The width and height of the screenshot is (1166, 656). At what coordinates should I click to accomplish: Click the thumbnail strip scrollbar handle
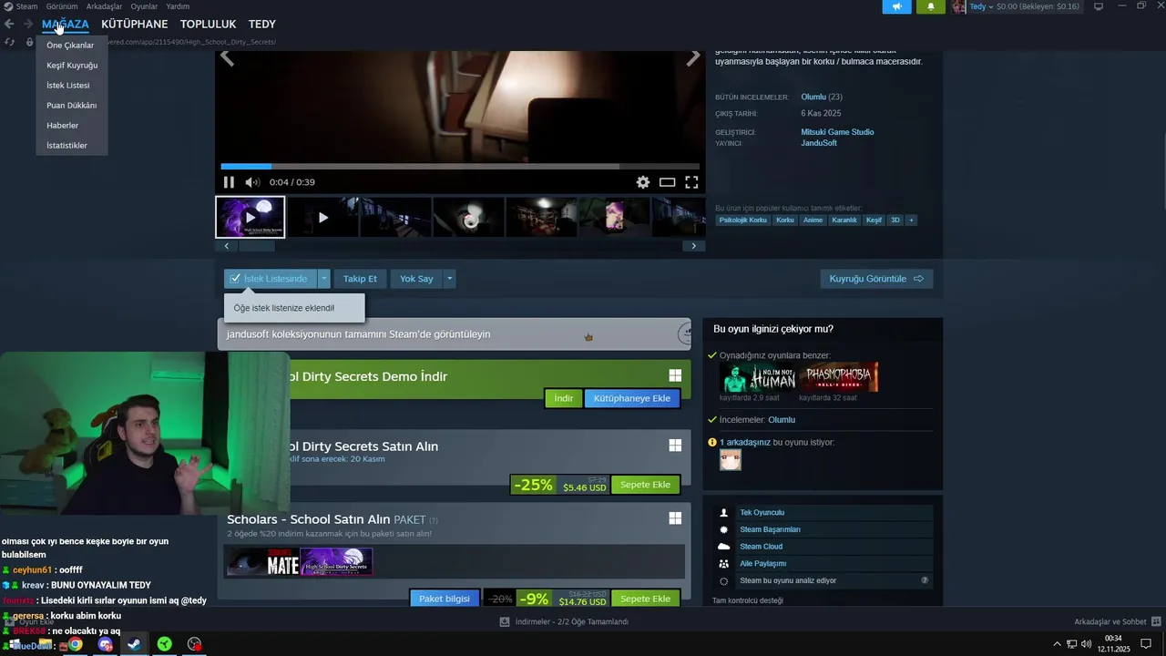[x=256, y=246]
